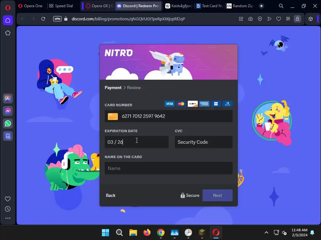Image resolution: width=321 pixels, height=240 pixels.
Task: Open History clock in the sidebar
Action: point(8,209)
